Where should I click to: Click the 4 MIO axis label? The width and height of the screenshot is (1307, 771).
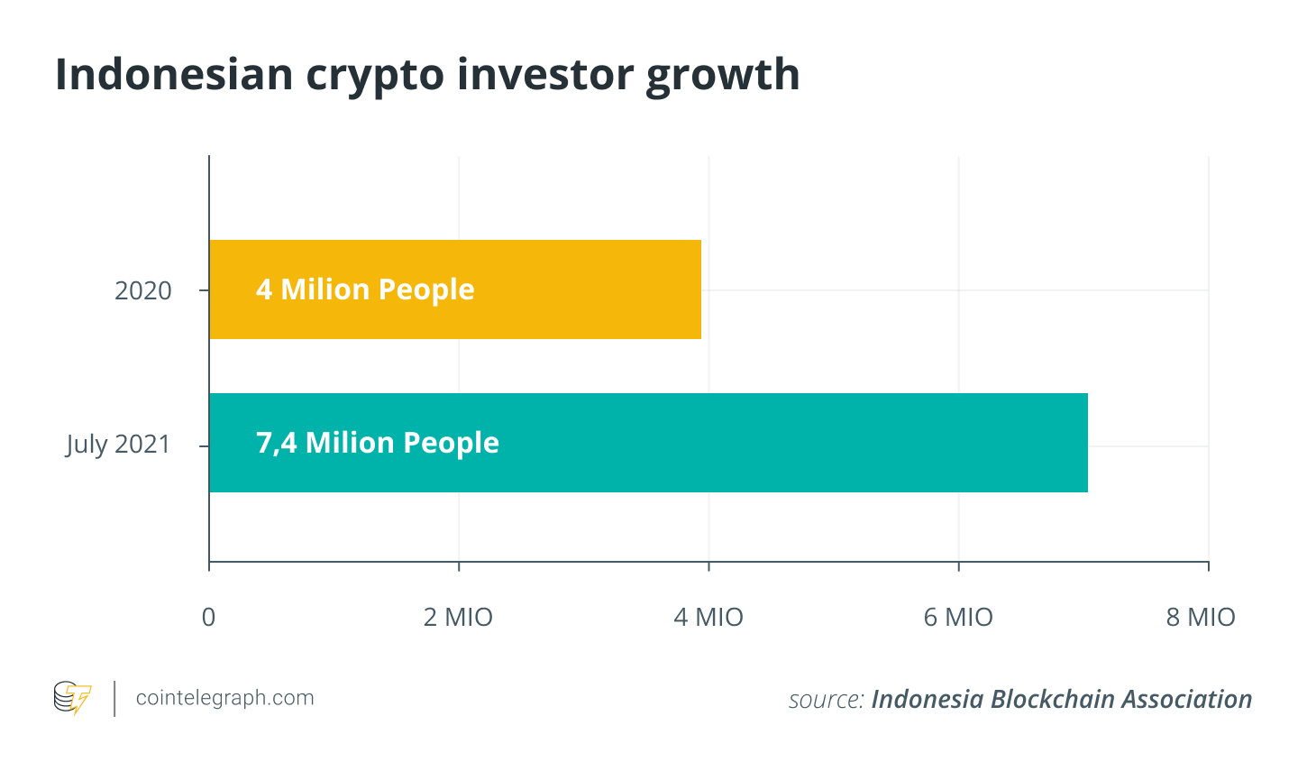click(x=708, y=617)
